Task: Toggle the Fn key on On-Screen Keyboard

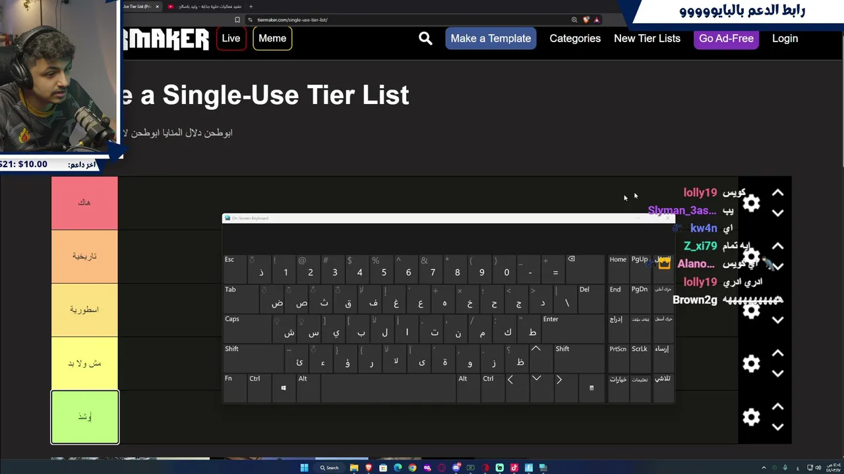Action: coord(234,388)
